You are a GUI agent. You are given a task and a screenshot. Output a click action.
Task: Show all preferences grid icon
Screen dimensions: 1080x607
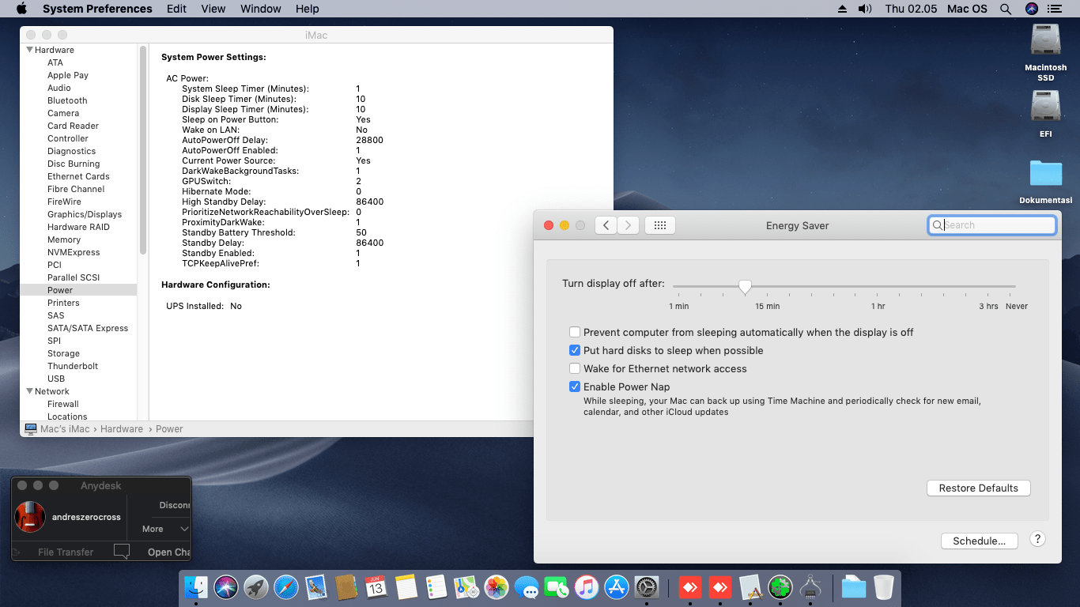(660, 225)
